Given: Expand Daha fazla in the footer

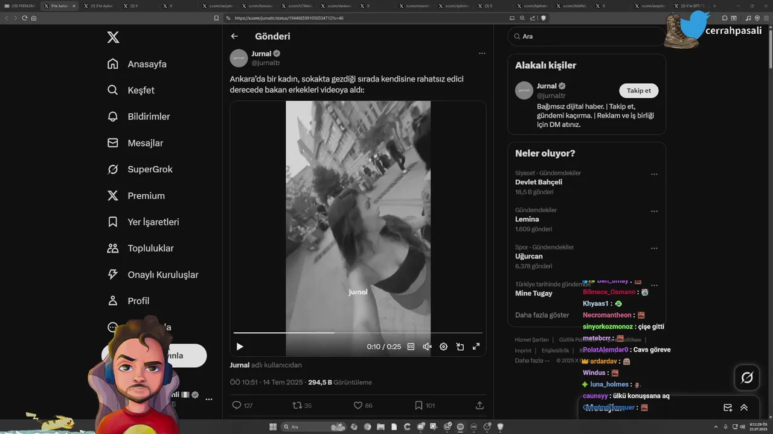Looking at the screenshot, I should coord(532,360).
